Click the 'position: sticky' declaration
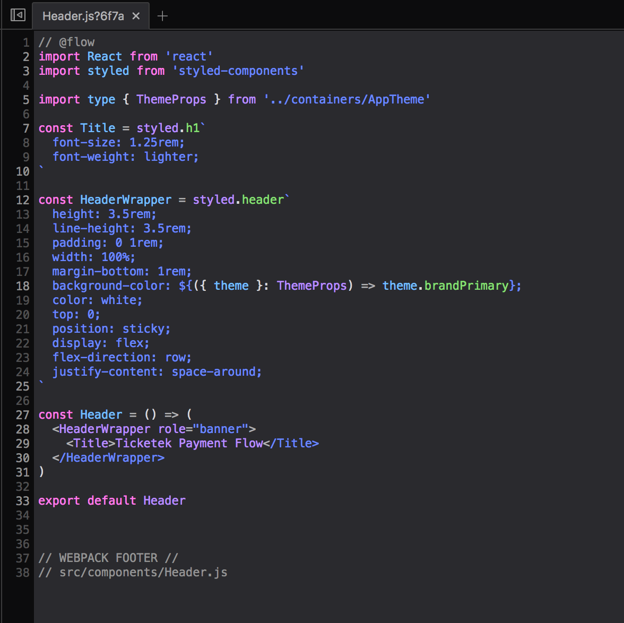Viewport: 624px width, 623px height. tap(111, 328)
